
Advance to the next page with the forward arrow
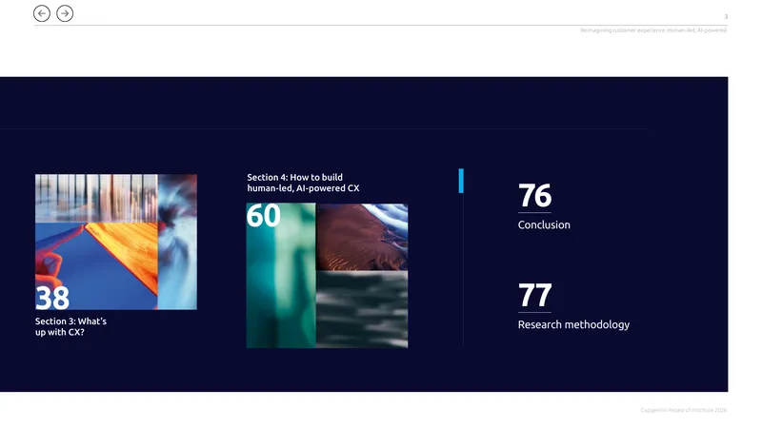pos(65,13)
